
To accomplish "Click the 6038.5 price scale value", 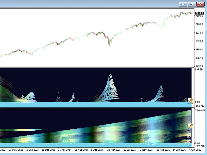I will (199, 33).
